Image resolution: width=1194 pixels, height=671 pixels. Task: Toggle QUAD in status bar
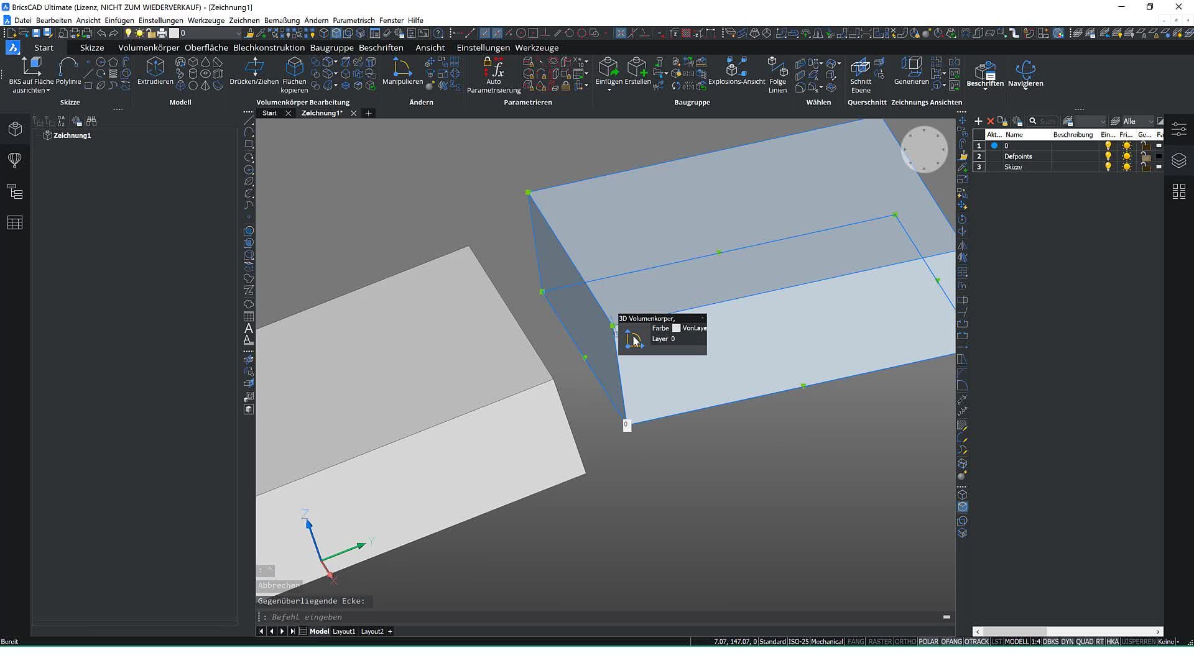1085,642
